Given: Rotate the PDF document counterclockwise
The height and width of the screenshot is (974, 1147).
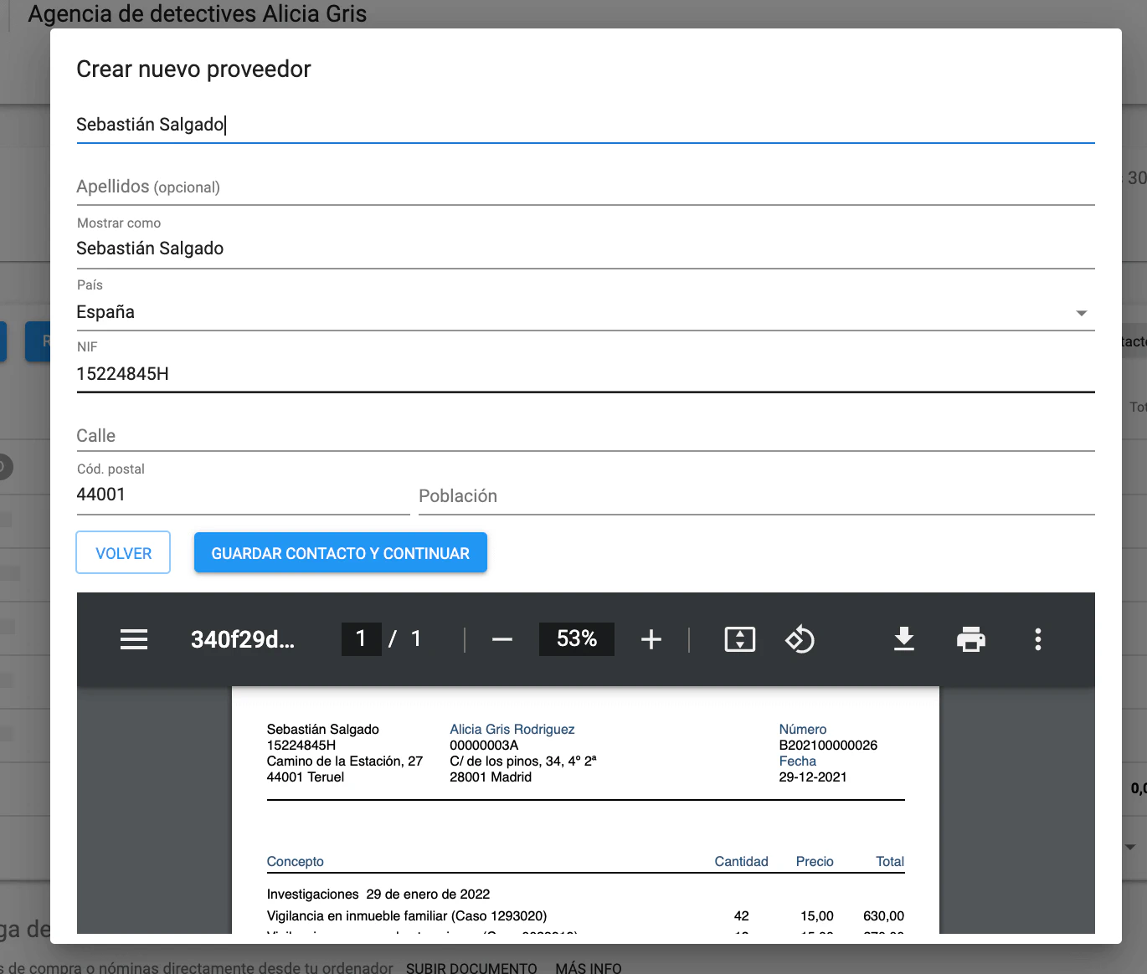Looking at the screenshot, I should pyautogui.click(x=800, y=639).
